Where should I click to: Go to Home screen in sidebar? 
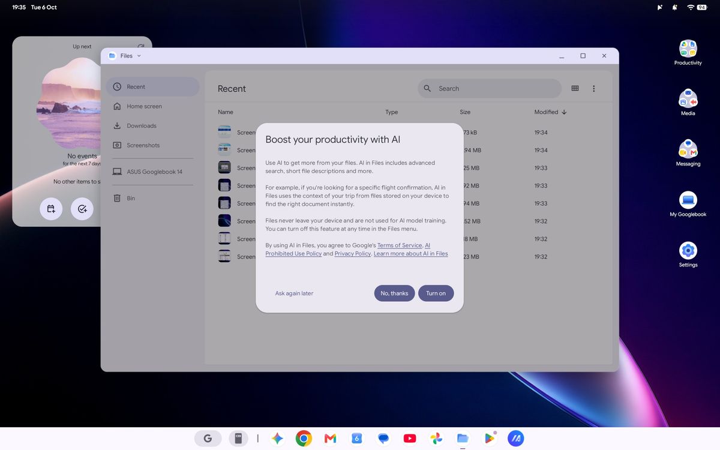pyautogui.click(x=152, y=106)
